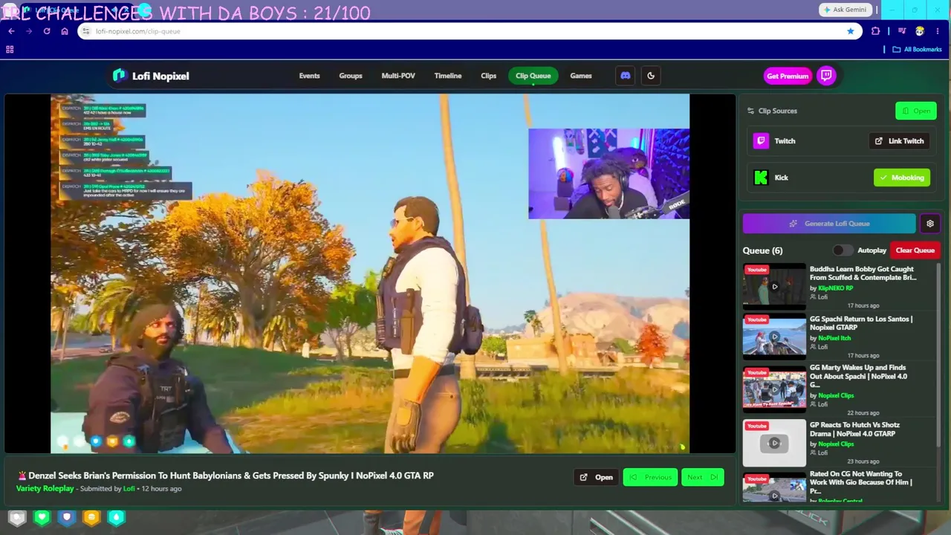
Task: Click the main clip video player
Action: pyautogui.click(x=370, y=273)
